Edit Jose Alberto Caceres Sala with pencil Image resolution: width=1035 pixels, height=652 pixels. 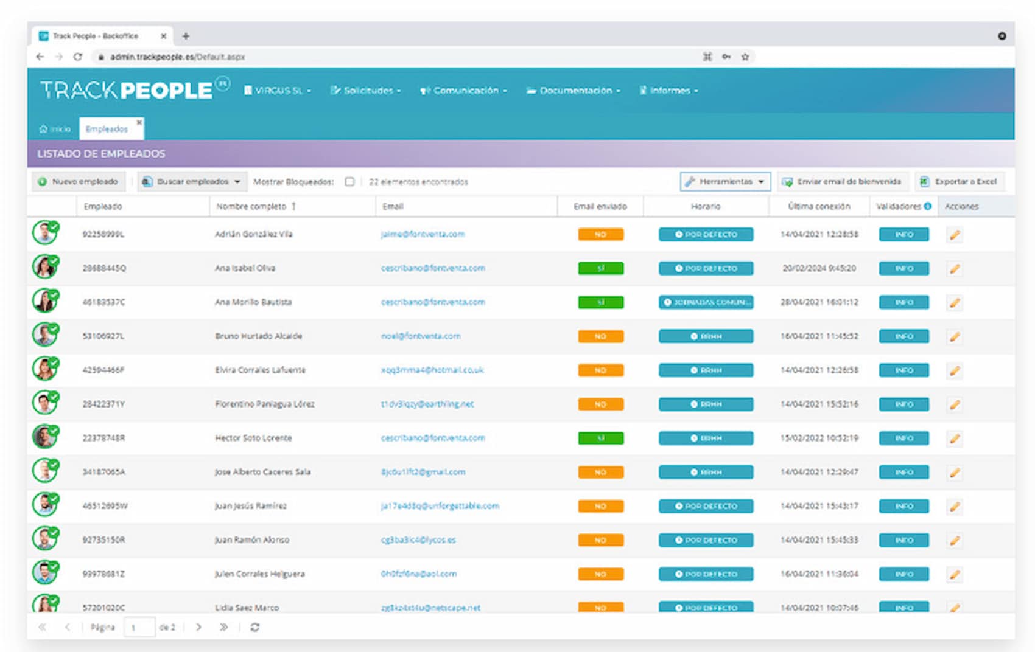[x=955, y=473]
